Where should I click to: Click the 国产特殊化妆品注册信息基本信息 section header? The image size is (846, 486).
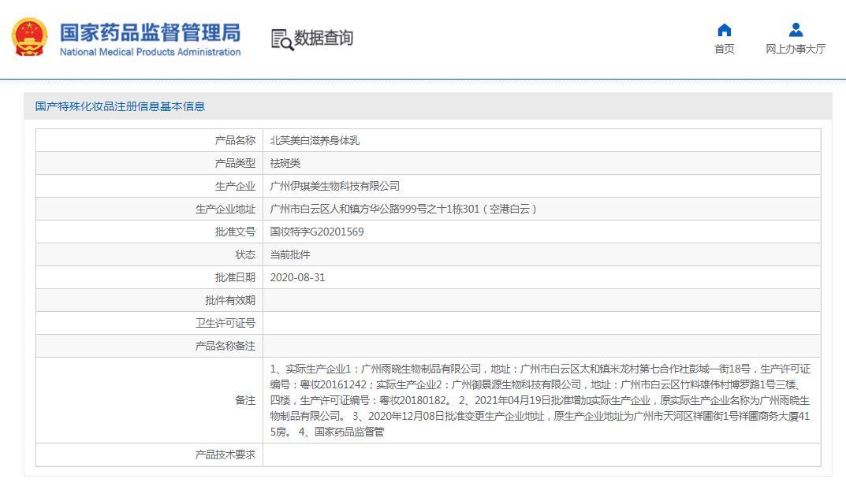point(120,106)
